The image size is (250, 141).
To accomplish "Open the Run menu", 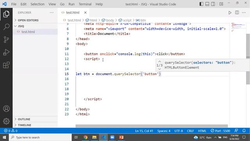I will pyautogui.click(x=71, y=4).
